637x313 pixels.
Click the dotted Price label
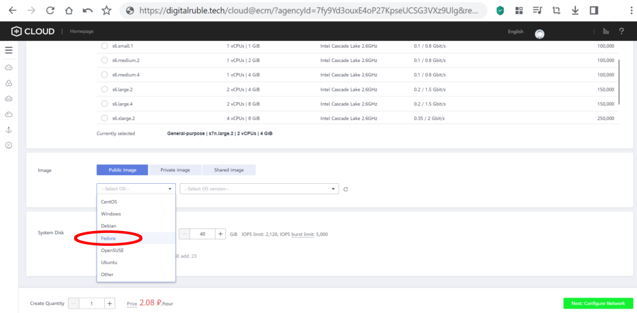(132, 304)
